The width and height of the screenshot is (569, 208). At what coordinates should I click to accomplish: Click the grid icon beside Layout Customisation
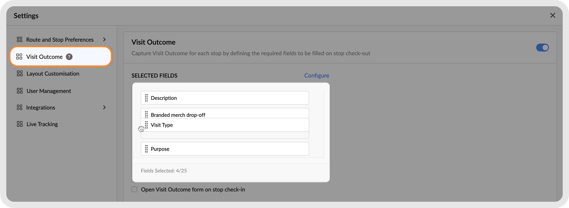click(x=20, y=73)
